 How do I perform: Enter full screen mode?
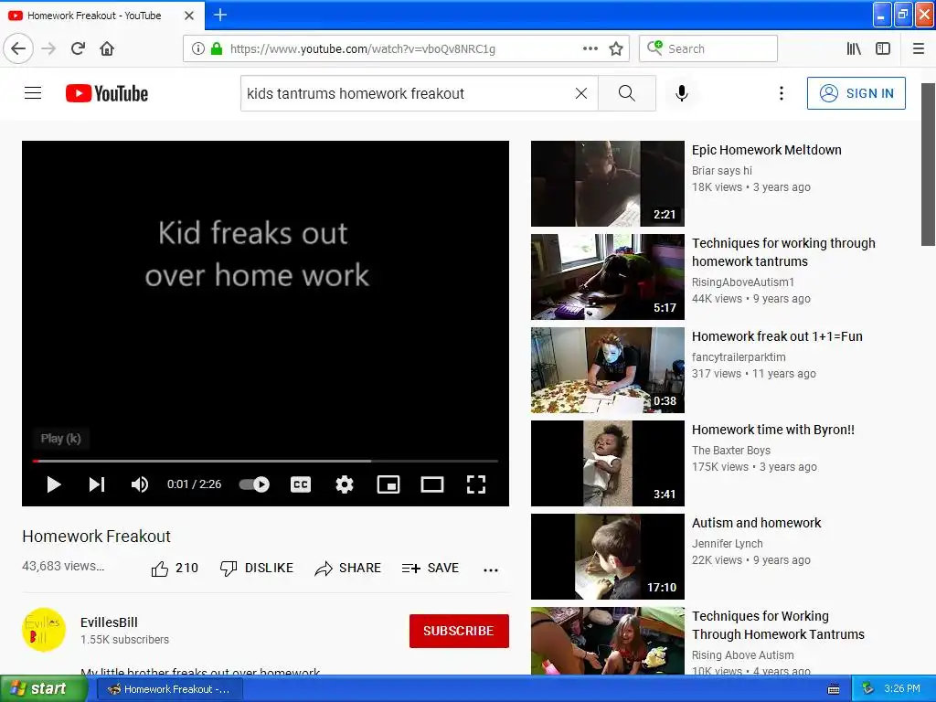(x=475, y=484)
